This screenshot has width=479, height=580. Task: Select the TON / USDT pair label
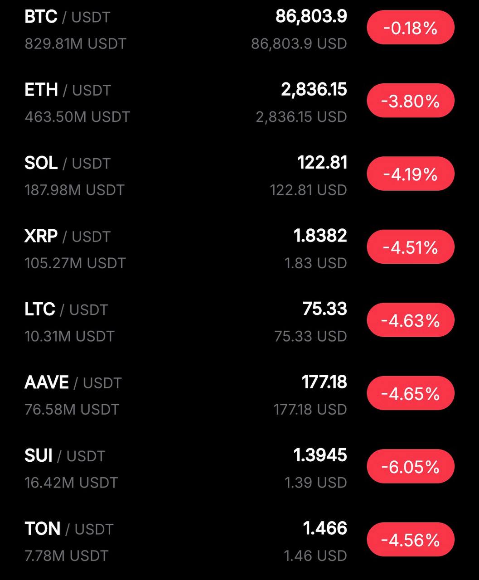click(69, 529)
